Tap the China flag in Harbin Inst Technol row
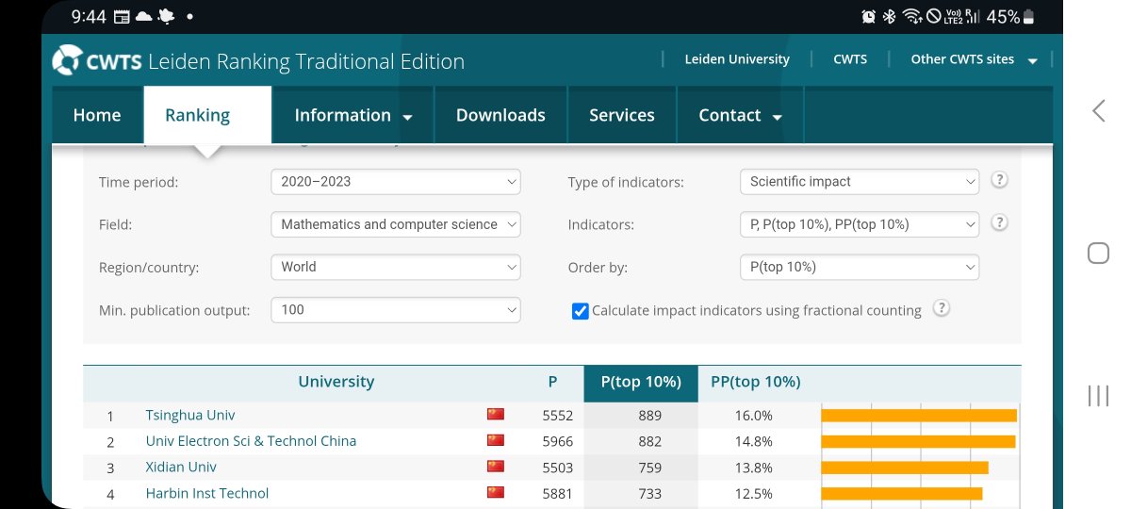1131x509 pixels. pyautogui.click(x=496, y=493)
